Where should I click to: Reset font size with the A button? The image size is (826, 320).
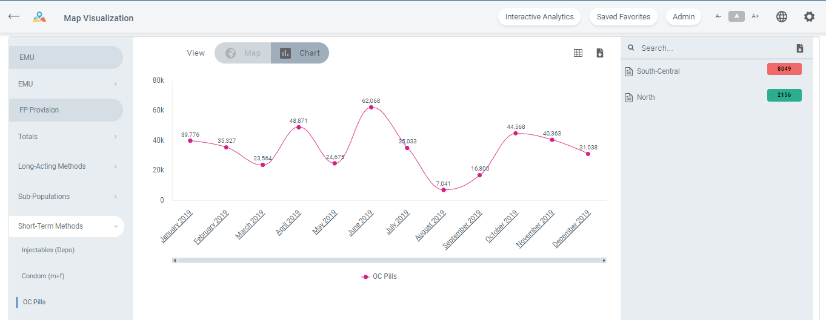736,17
